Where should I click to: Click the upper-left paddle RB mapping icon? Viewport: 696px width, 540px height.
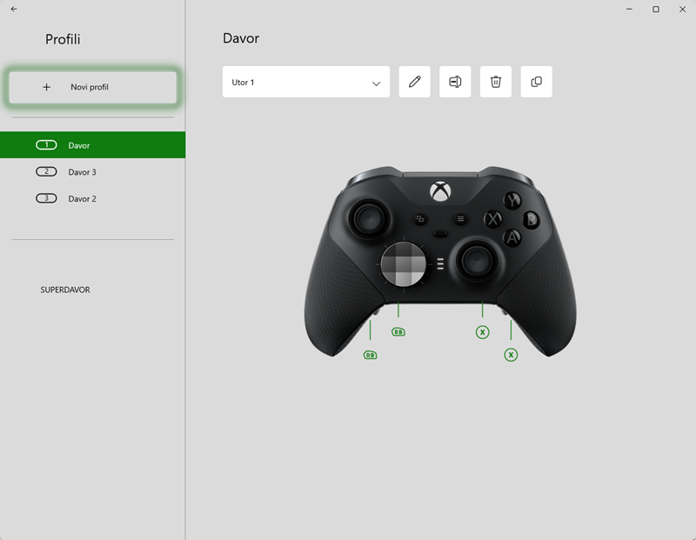(x=398, y=332)
